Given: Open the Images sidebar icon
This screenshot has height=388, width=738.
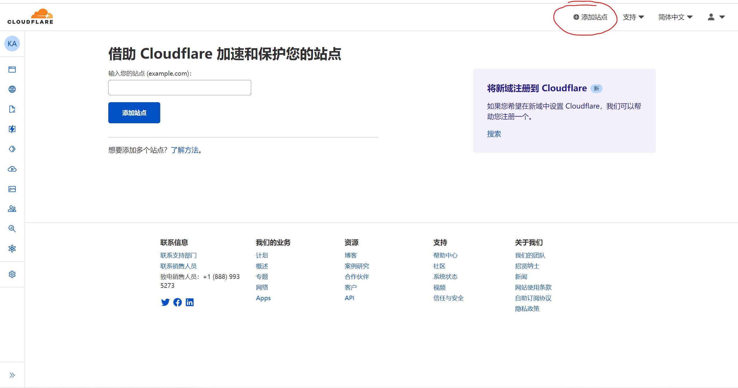Looking at the screenshot, I should (x=12, y=189).
